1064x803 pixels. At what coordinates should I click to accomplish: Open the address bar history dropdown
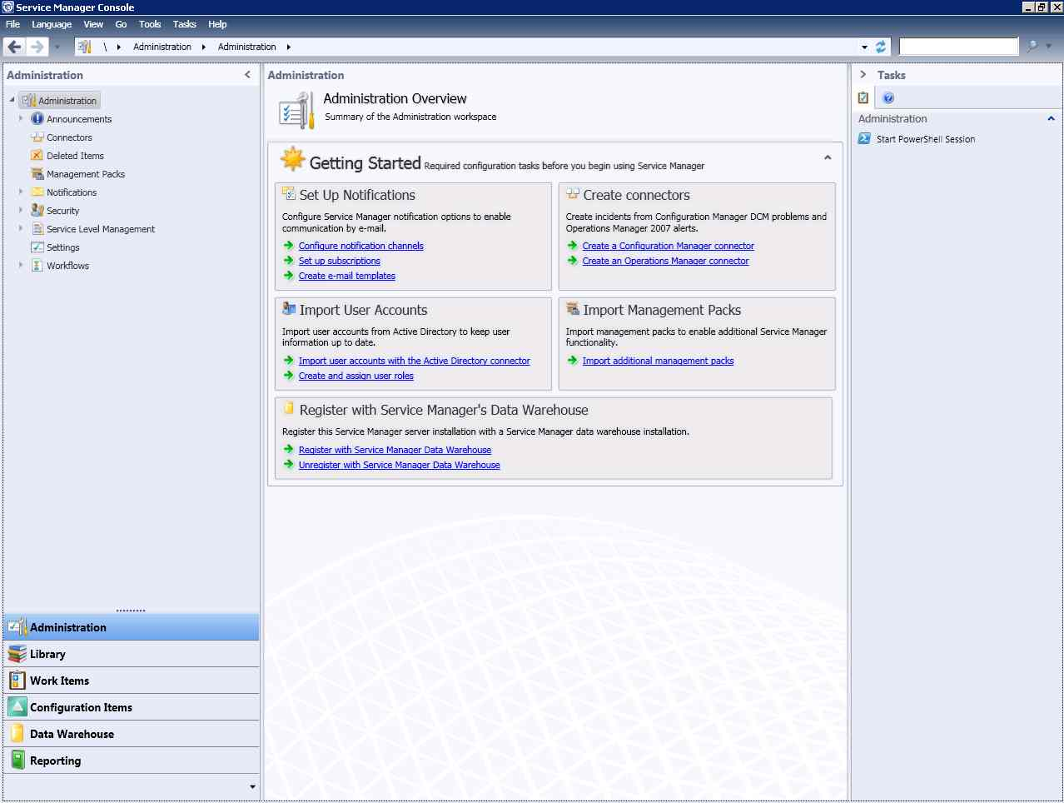[865, 47]
